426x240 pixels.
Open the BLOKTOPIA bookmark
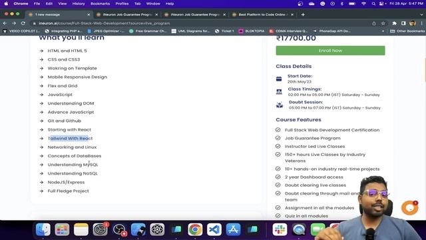coord(252,31)
